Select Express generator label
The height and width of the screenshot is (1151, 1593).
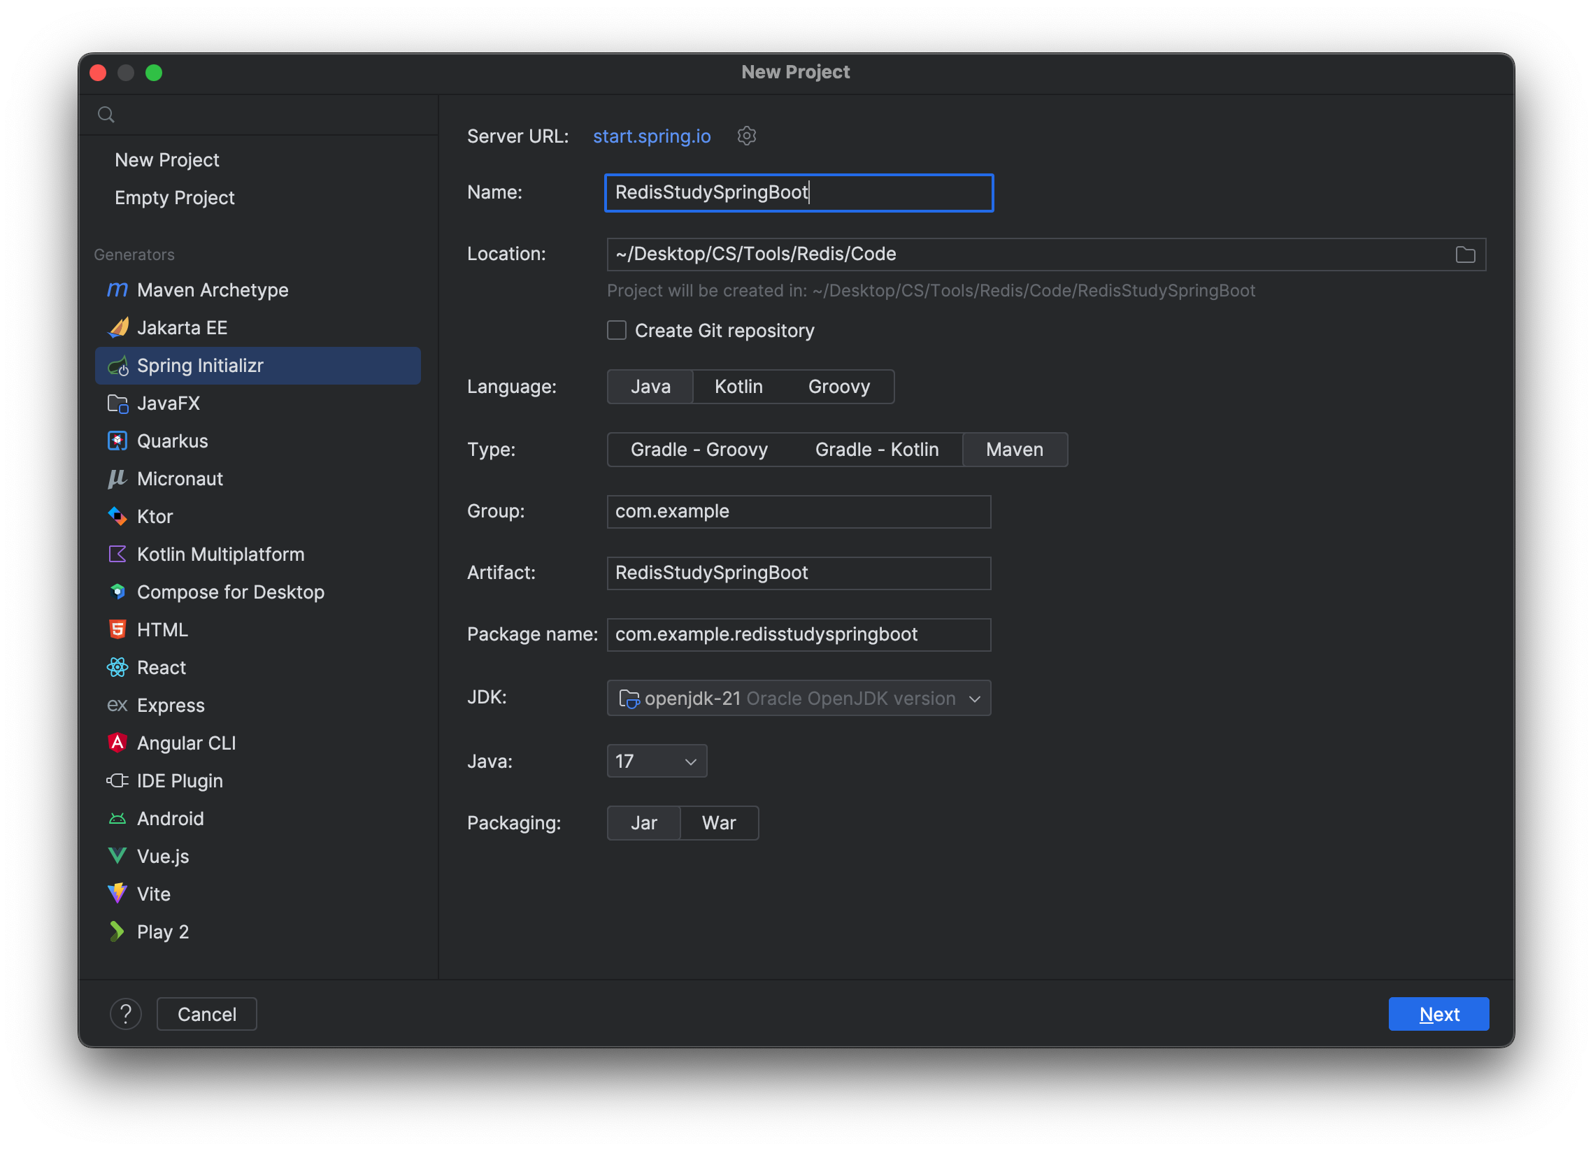pyautogui.click(x=171, y=706)
